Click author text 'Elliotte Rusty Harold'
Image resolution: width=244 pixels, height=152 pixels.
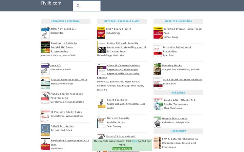click(61, 70)
